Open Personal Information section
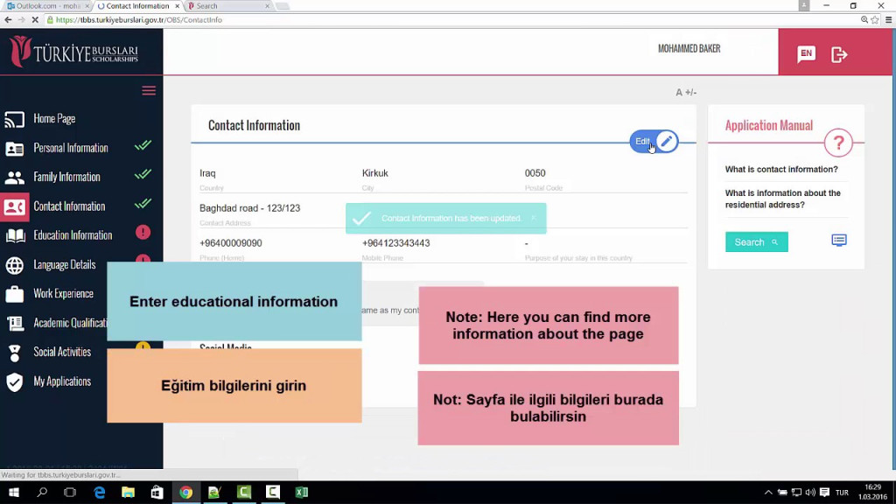 71,148
